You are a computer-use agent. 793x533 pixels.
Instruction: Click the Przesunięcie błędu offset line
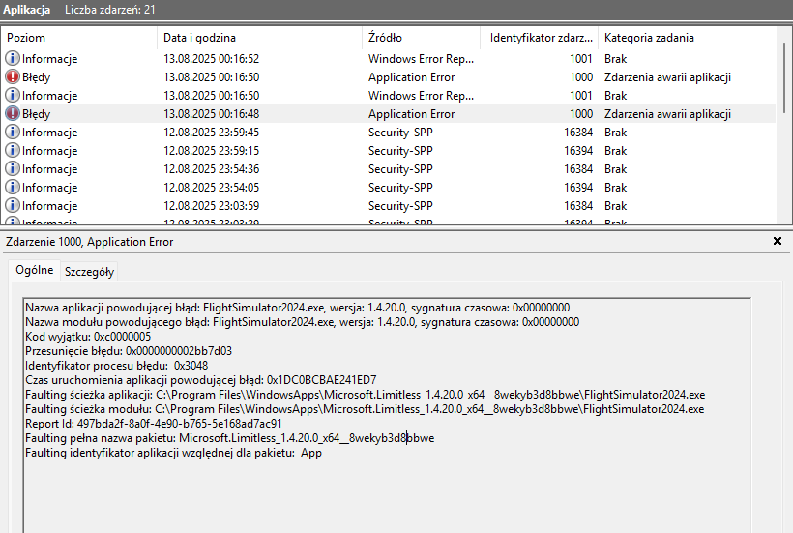click(129, 351)
